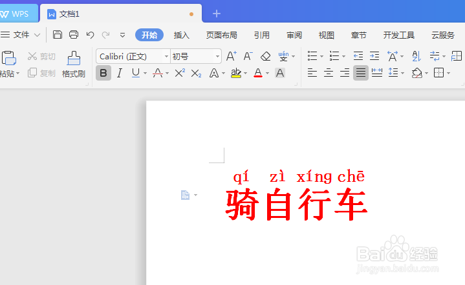The image size is (465, 285).
Task: Click the text effects outlined A icon
Action: pos(214,73)
